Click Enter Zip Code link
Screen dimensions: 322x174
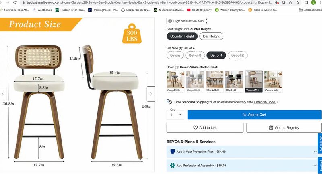pos(265,102)
